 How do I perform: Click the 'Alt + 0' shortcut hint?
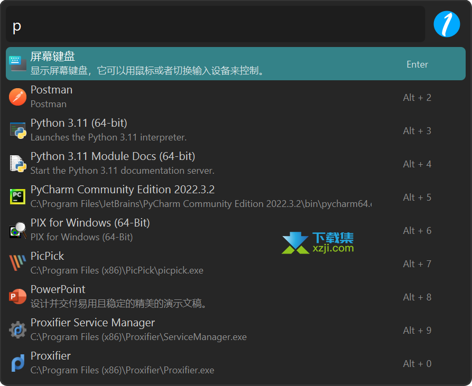pos(417,364)
